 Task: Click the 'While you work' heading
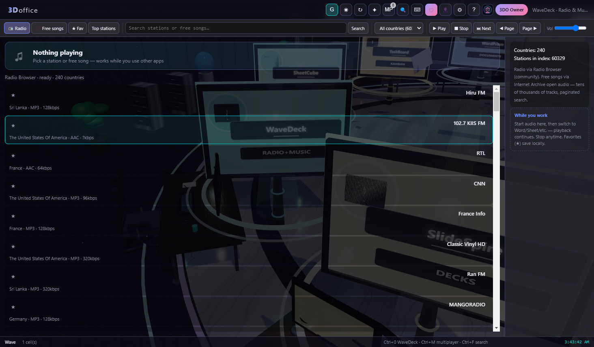coord(531,115)
